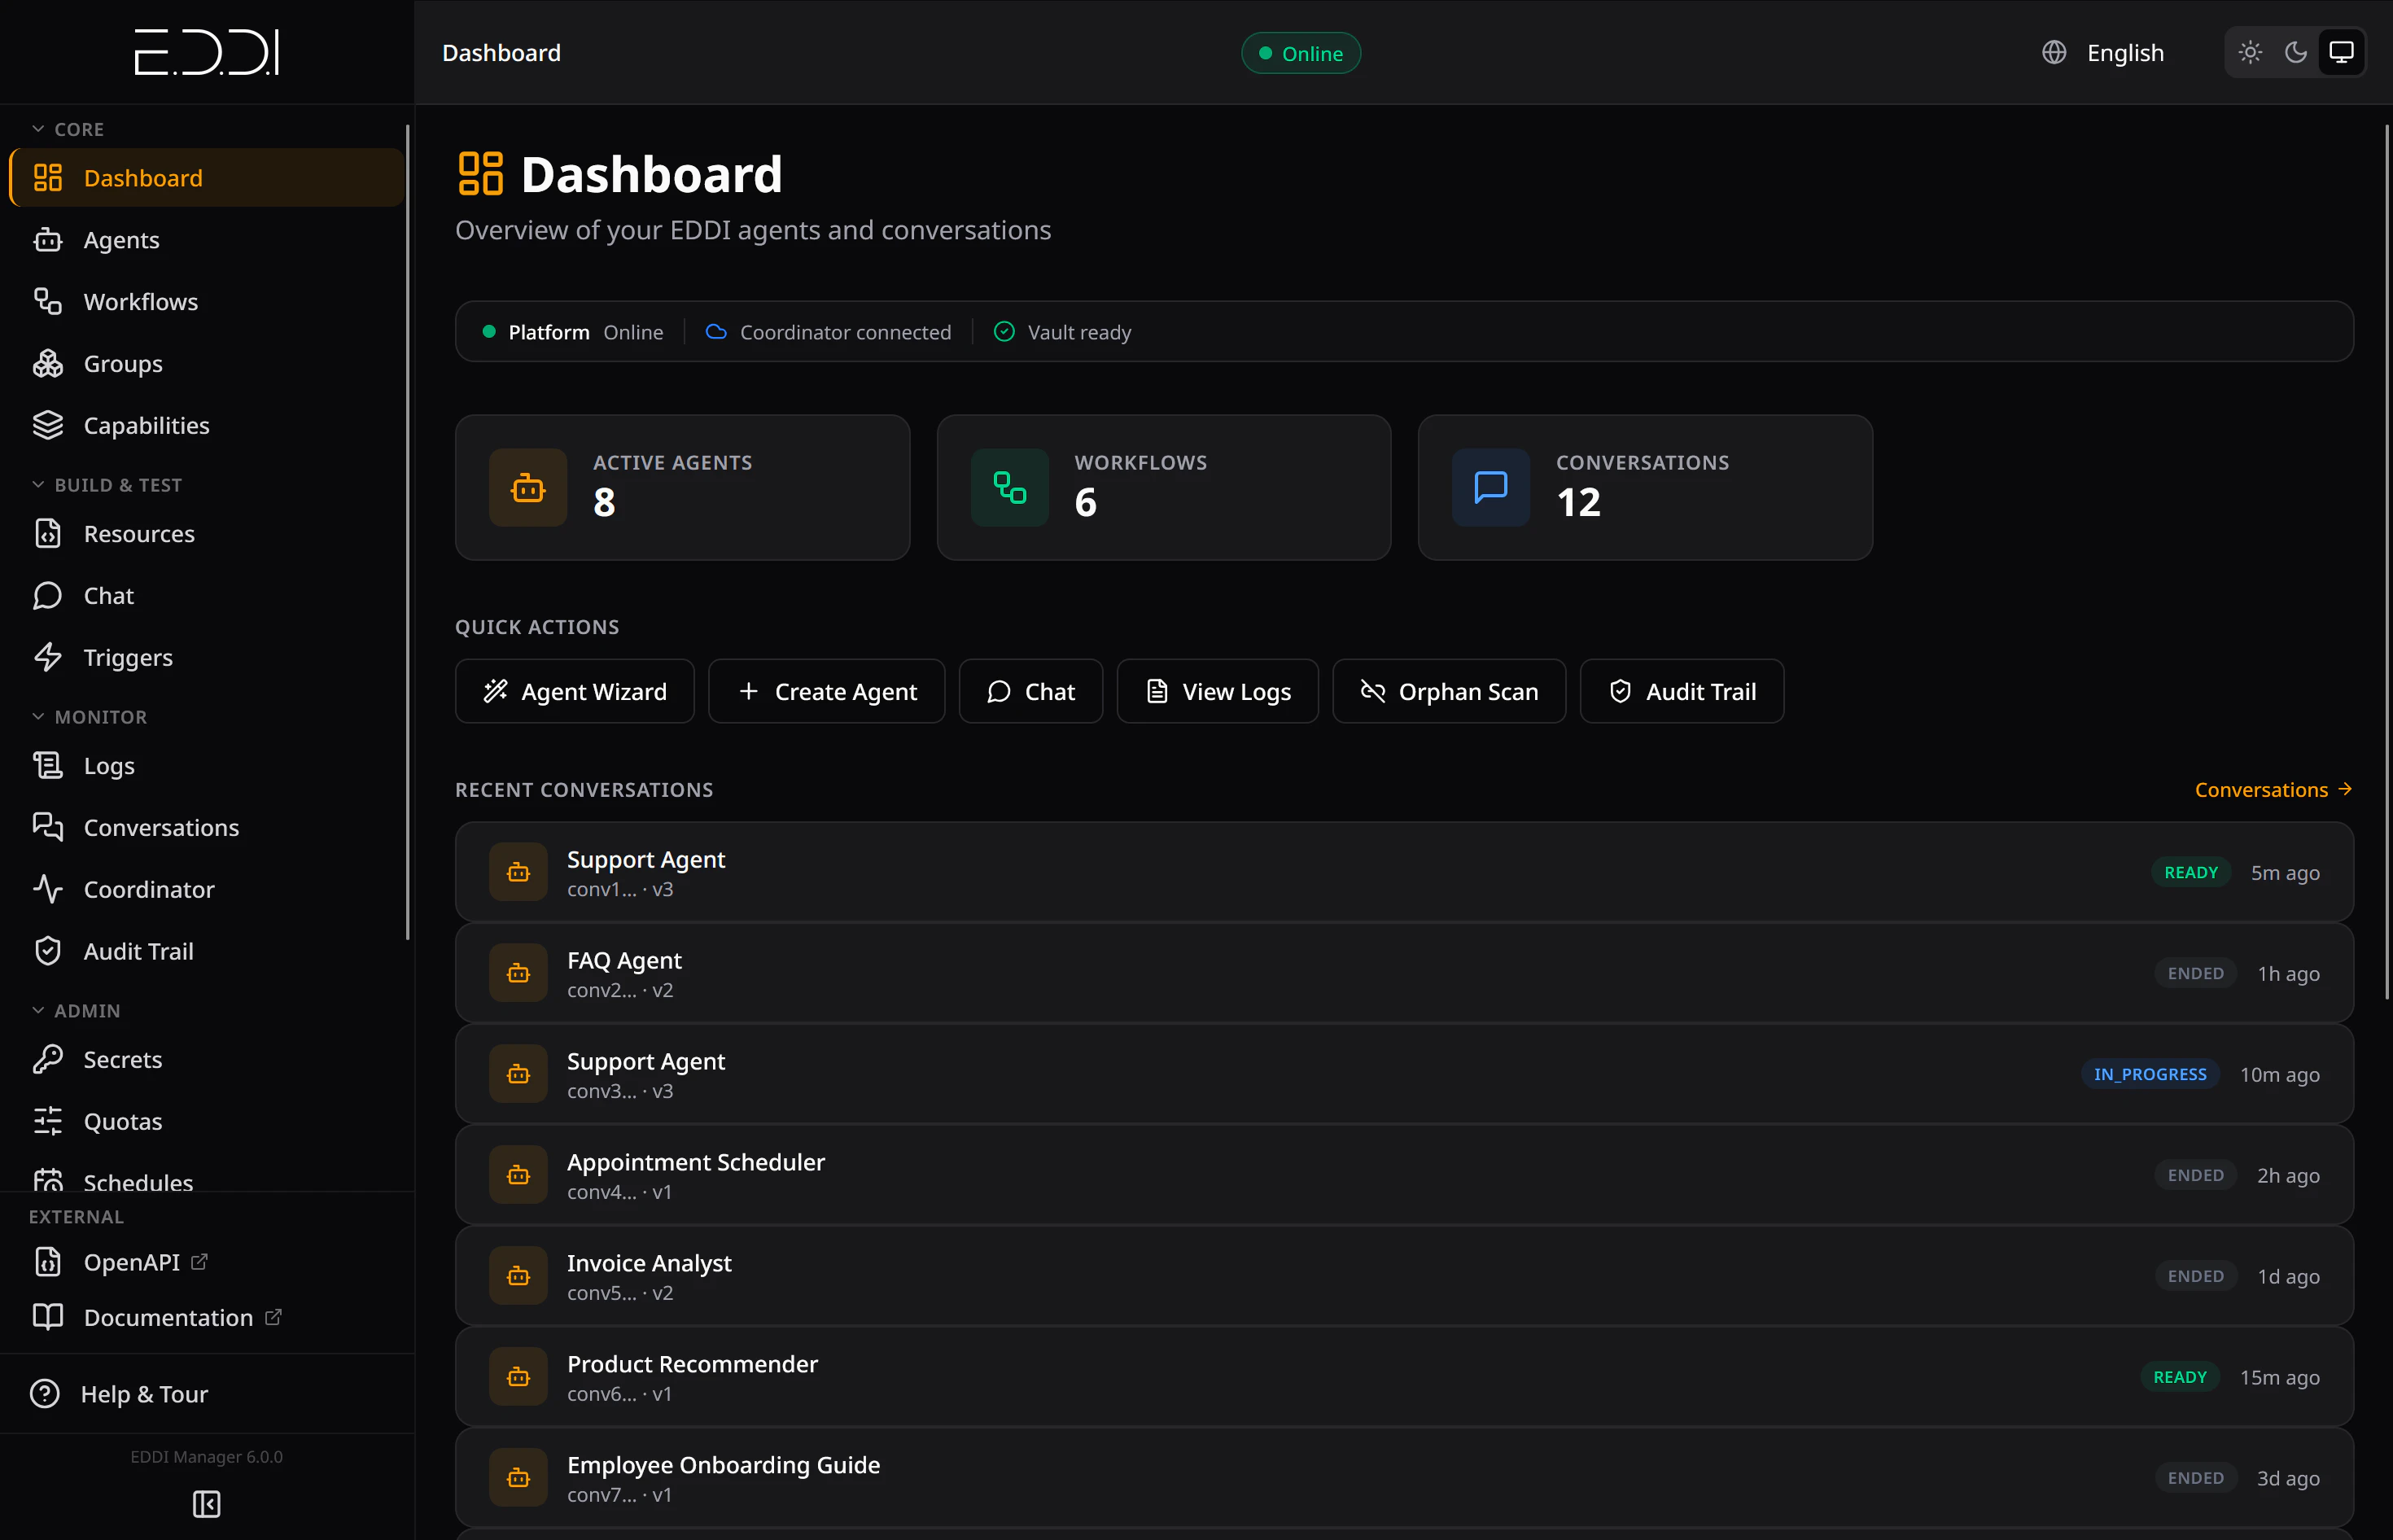Click the Capabilities layers icon
The width and height of the screenshot is (2393, 1540).
(x=48, y=425)
